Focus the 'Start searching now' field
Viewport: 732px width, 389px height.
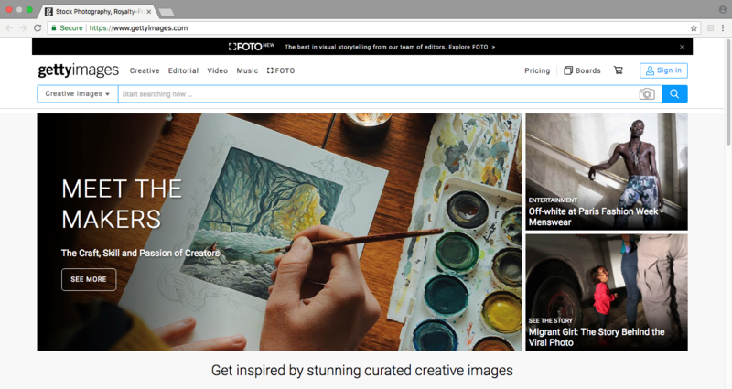pyautogui.click(x=375, y=93)
